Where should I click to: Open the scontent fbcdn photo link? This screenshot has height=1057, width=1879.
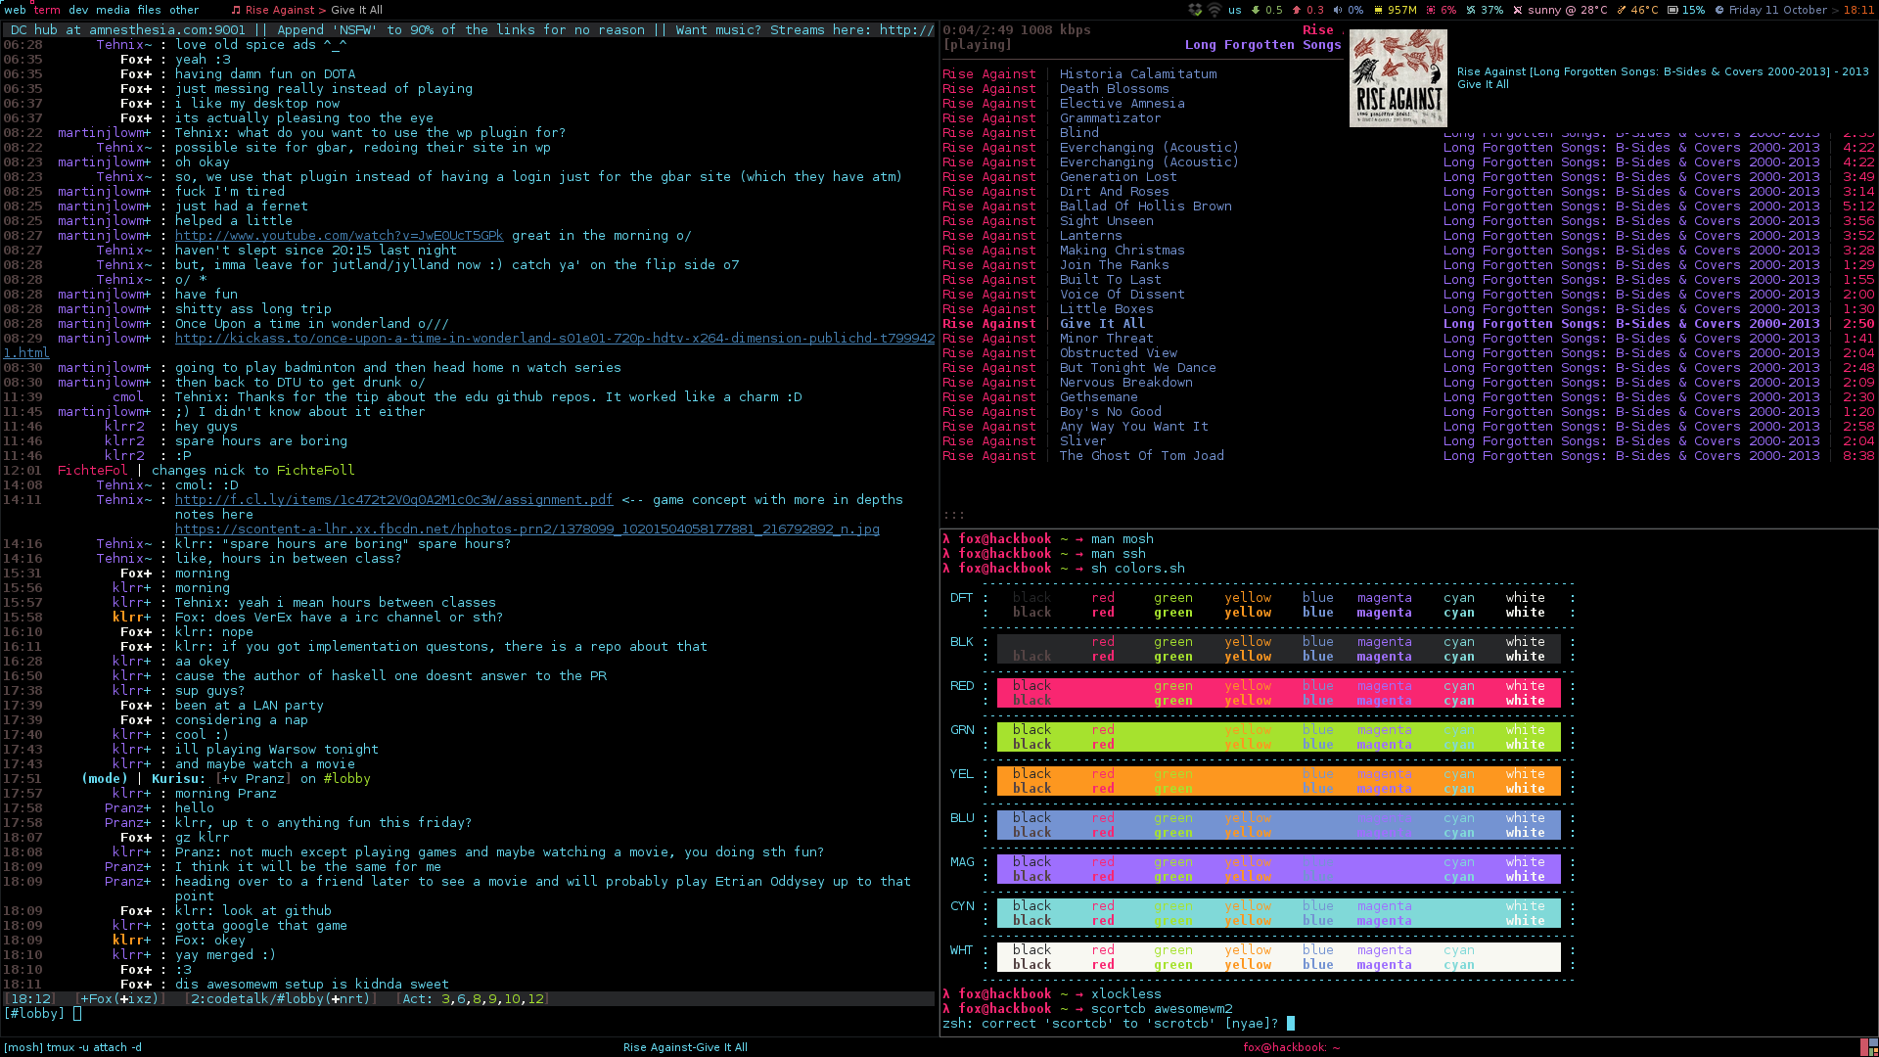point(527,529)
